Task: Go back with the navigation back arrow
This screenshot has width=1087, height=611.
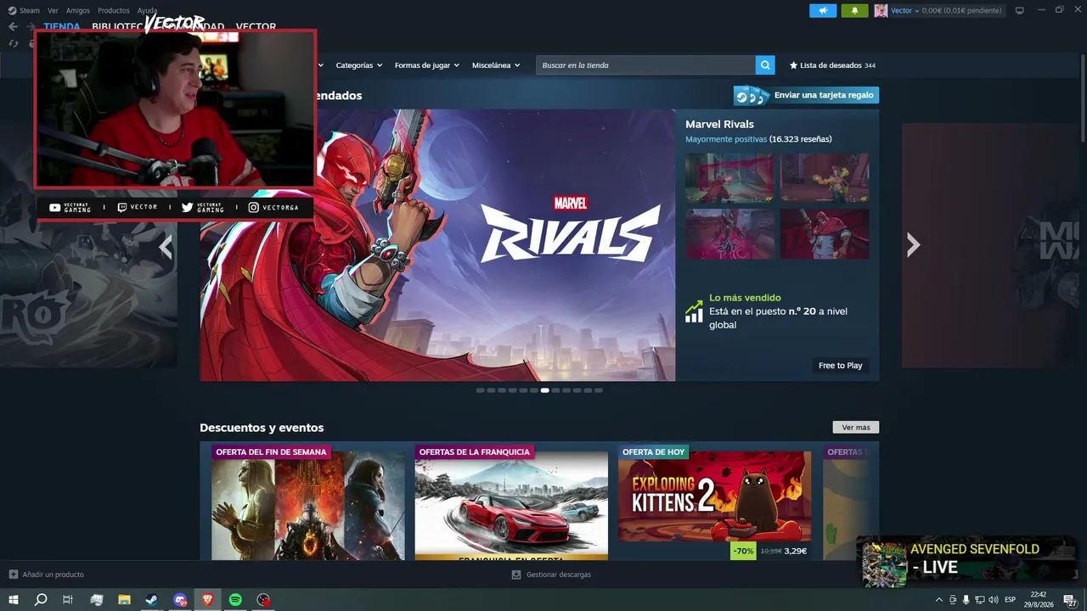Action: click(x=13, y=26)
